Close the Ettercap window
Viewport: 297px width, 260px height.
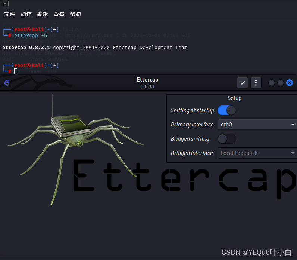coord(290,83)
